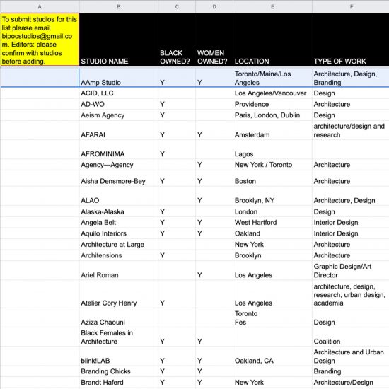This screenshot has width=389, height=389.
Task: Click the yellow submission instructions cell
Action: [40, 40]
